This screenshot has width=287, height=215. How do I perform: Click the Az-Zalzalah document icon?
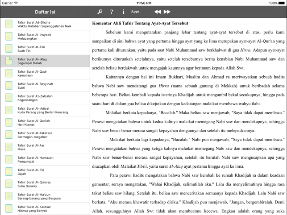tap(9, 98)
